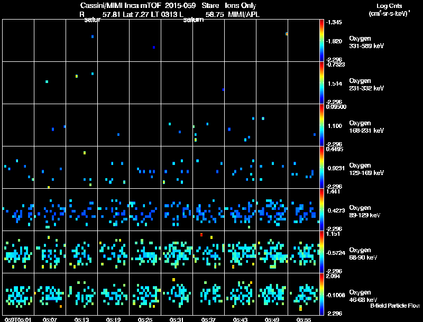423x322 pixels.
Task: Click the saturn label above the 05:31 column
Action: point(194,20)
